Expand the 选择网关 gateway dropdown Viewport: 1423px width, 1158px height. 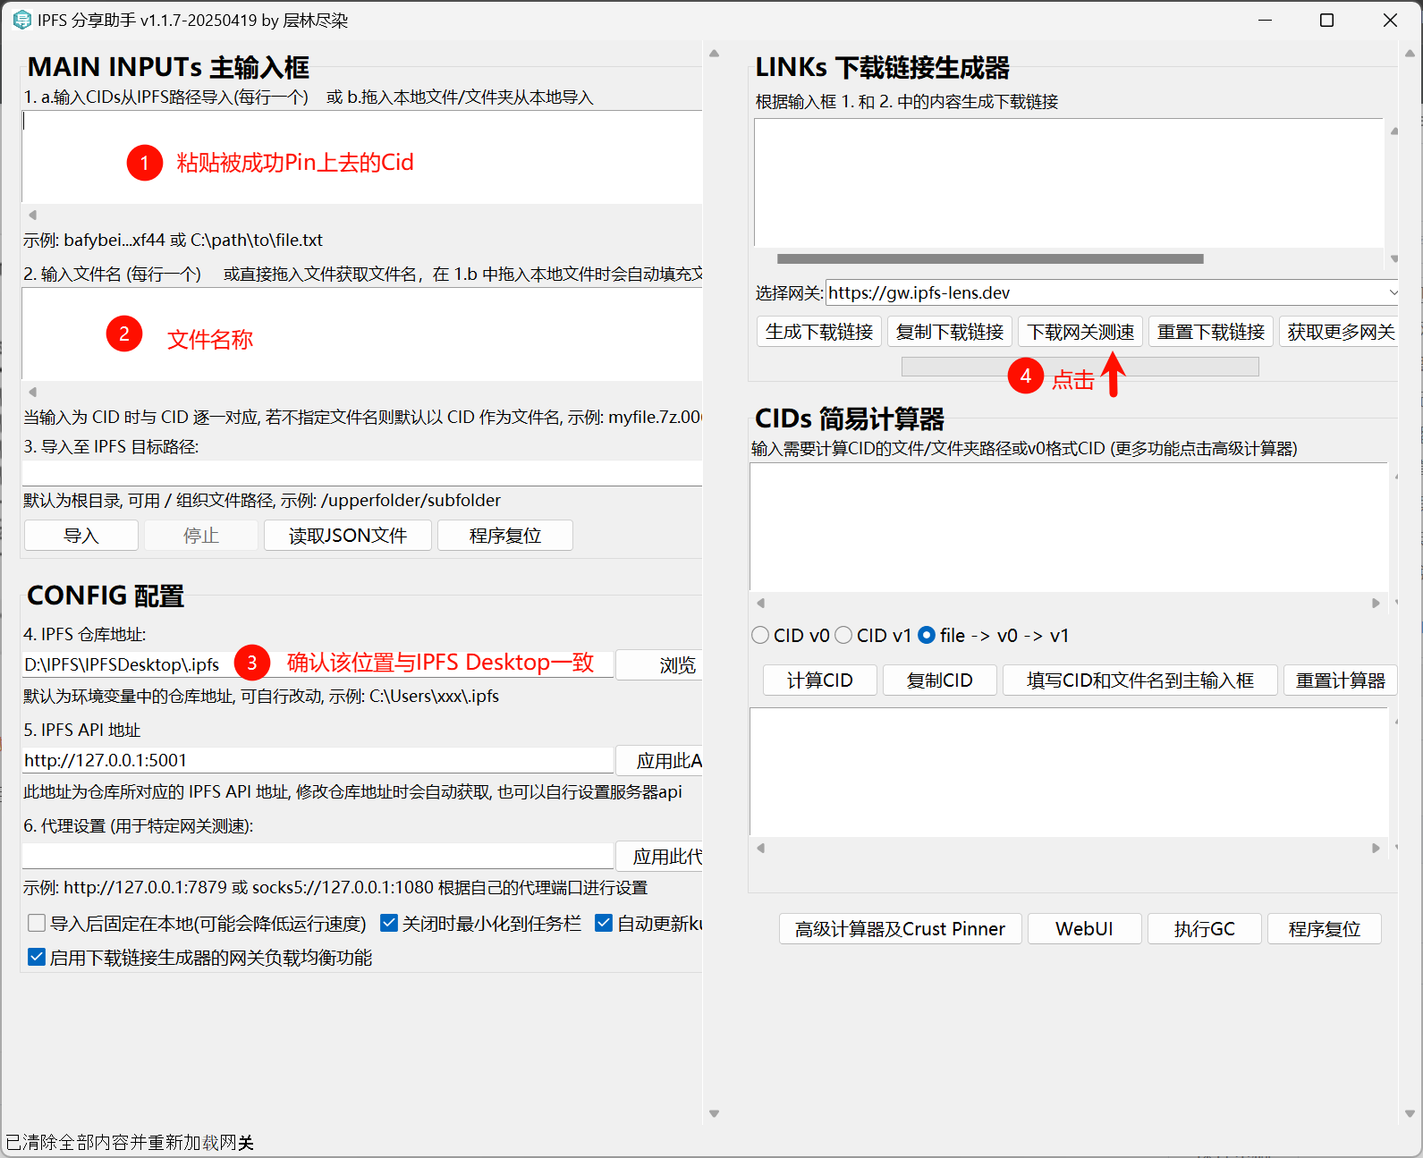1392,292
